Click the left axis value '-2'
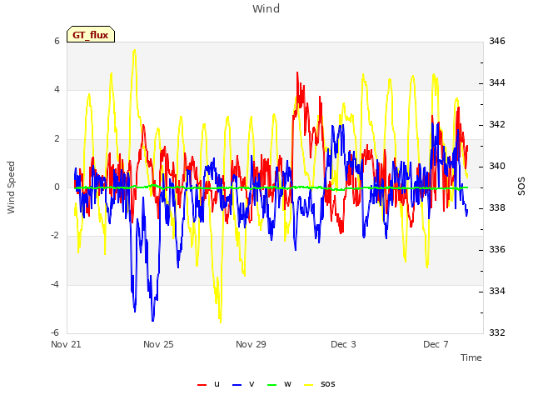 coord(56,236)
